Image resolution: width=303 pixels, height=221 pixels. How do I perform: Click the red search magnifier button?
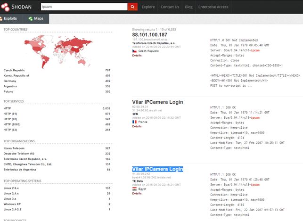[x=133, y=7]
